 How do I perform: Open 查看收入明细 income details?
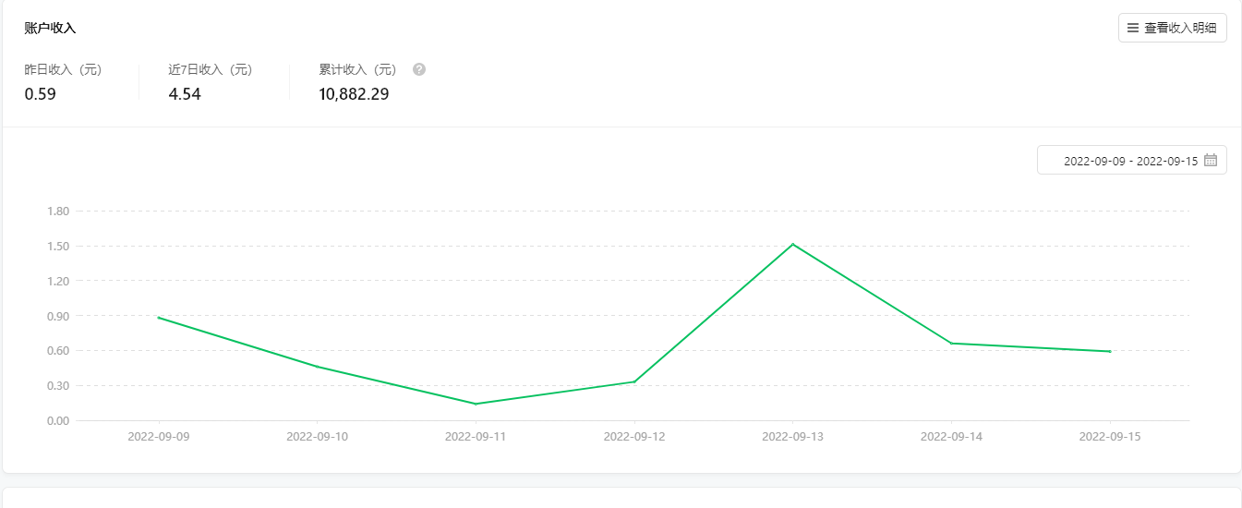(1173, 28)
